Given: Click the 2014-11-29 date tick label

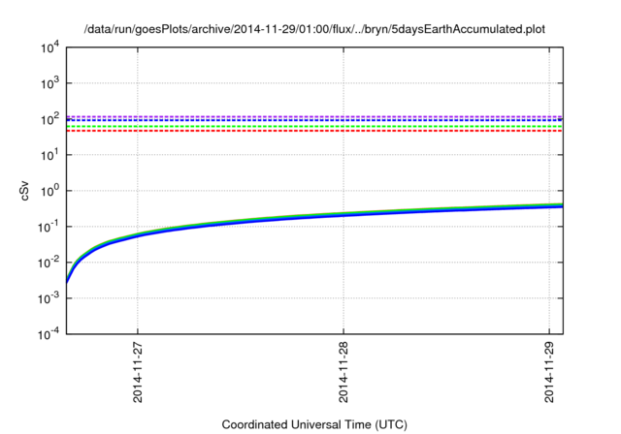Looking at the screenshot, I should click(549, 372).
